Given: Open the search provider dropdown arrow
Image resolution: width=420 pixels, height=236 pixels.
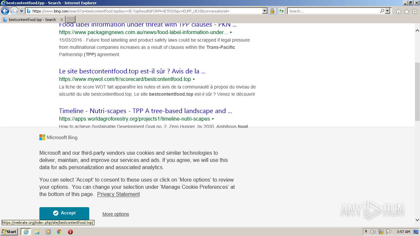Looking at the screenshot, I should pyautogui.click(x=388, y=11).
